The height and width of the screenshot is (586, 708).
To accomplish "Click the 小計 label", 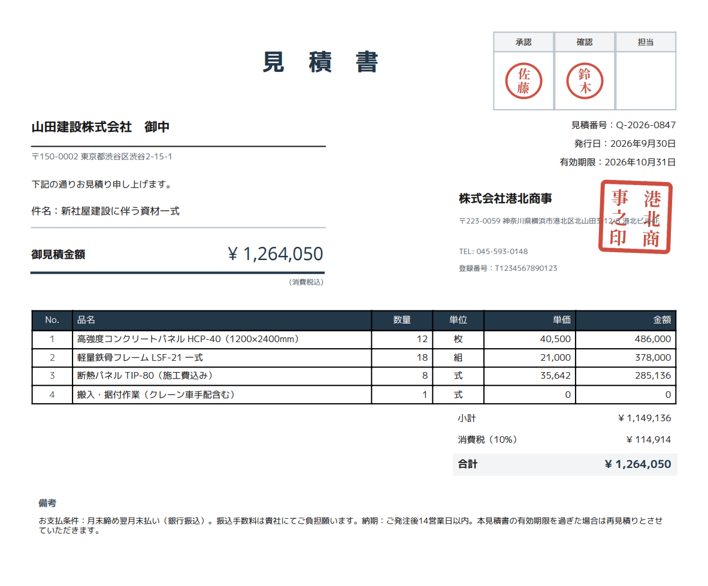I will (x=467, y=418).
